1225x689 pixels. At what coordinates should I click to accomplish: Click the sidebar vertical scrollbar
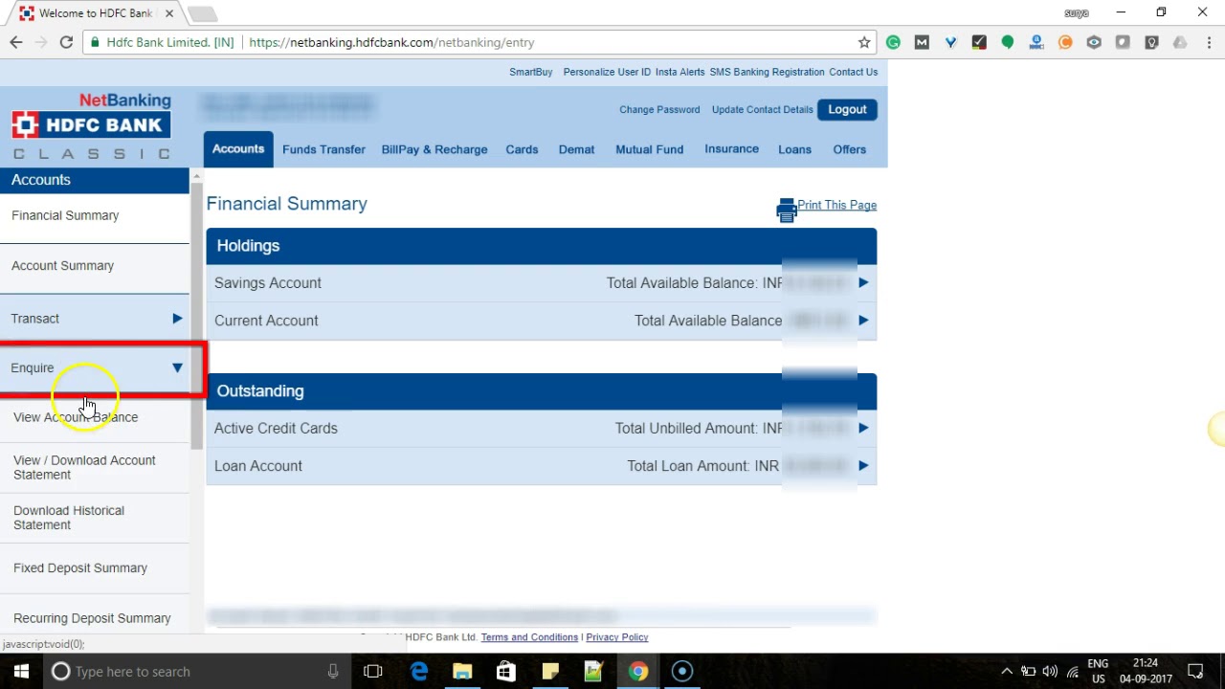pos(196,316)
